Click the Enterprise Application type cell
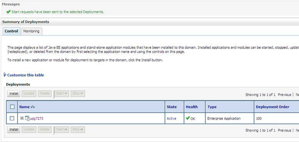Screen dimensions: 299x142 [224, 118]
